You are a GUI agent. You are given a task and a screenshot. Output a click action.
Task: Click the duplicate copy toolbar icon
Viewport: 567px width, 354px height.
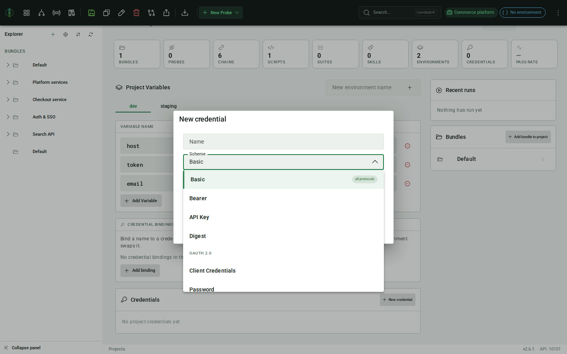[x=106, y=13]
